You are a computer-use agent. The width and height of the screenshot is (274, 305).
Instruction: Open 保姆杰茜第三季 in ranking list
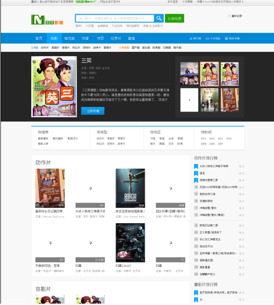tap(209, 180)
